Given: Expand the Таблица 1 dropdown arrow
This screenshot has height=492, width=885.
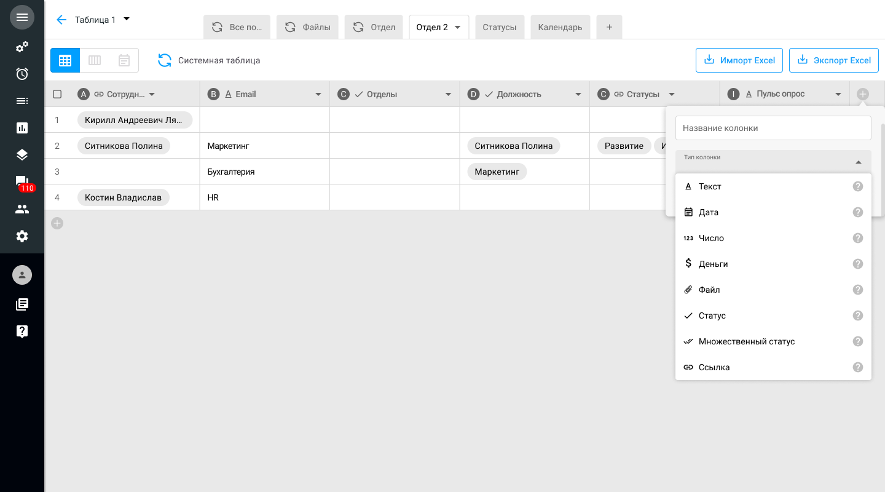Looking at the screenshot, I should tap(127, 19).
